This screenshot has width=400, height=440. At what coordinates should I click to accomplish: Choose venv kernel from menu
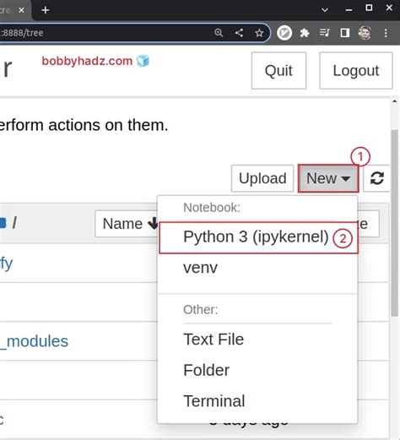coord(200,268)
